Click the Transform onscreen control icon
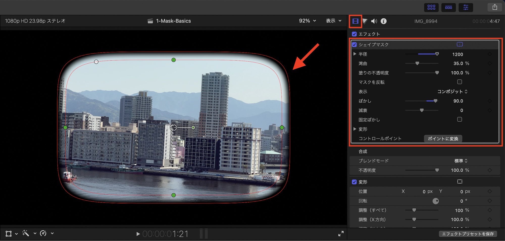This screenshot has height=241, width=505. [x=460, y=182]
